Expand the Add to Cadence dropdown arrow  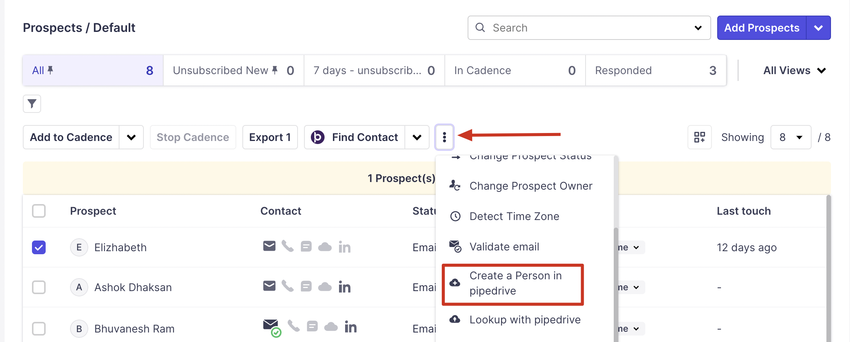[131, 137]
